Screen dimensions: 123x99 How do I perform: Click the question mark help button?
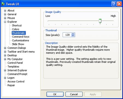pyautogui.click(x=114, y=4)
